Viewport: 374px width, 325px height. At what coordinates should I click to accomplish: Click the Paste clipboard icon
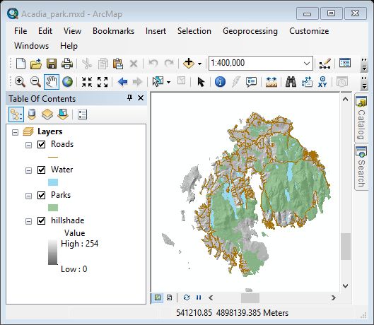118,64
